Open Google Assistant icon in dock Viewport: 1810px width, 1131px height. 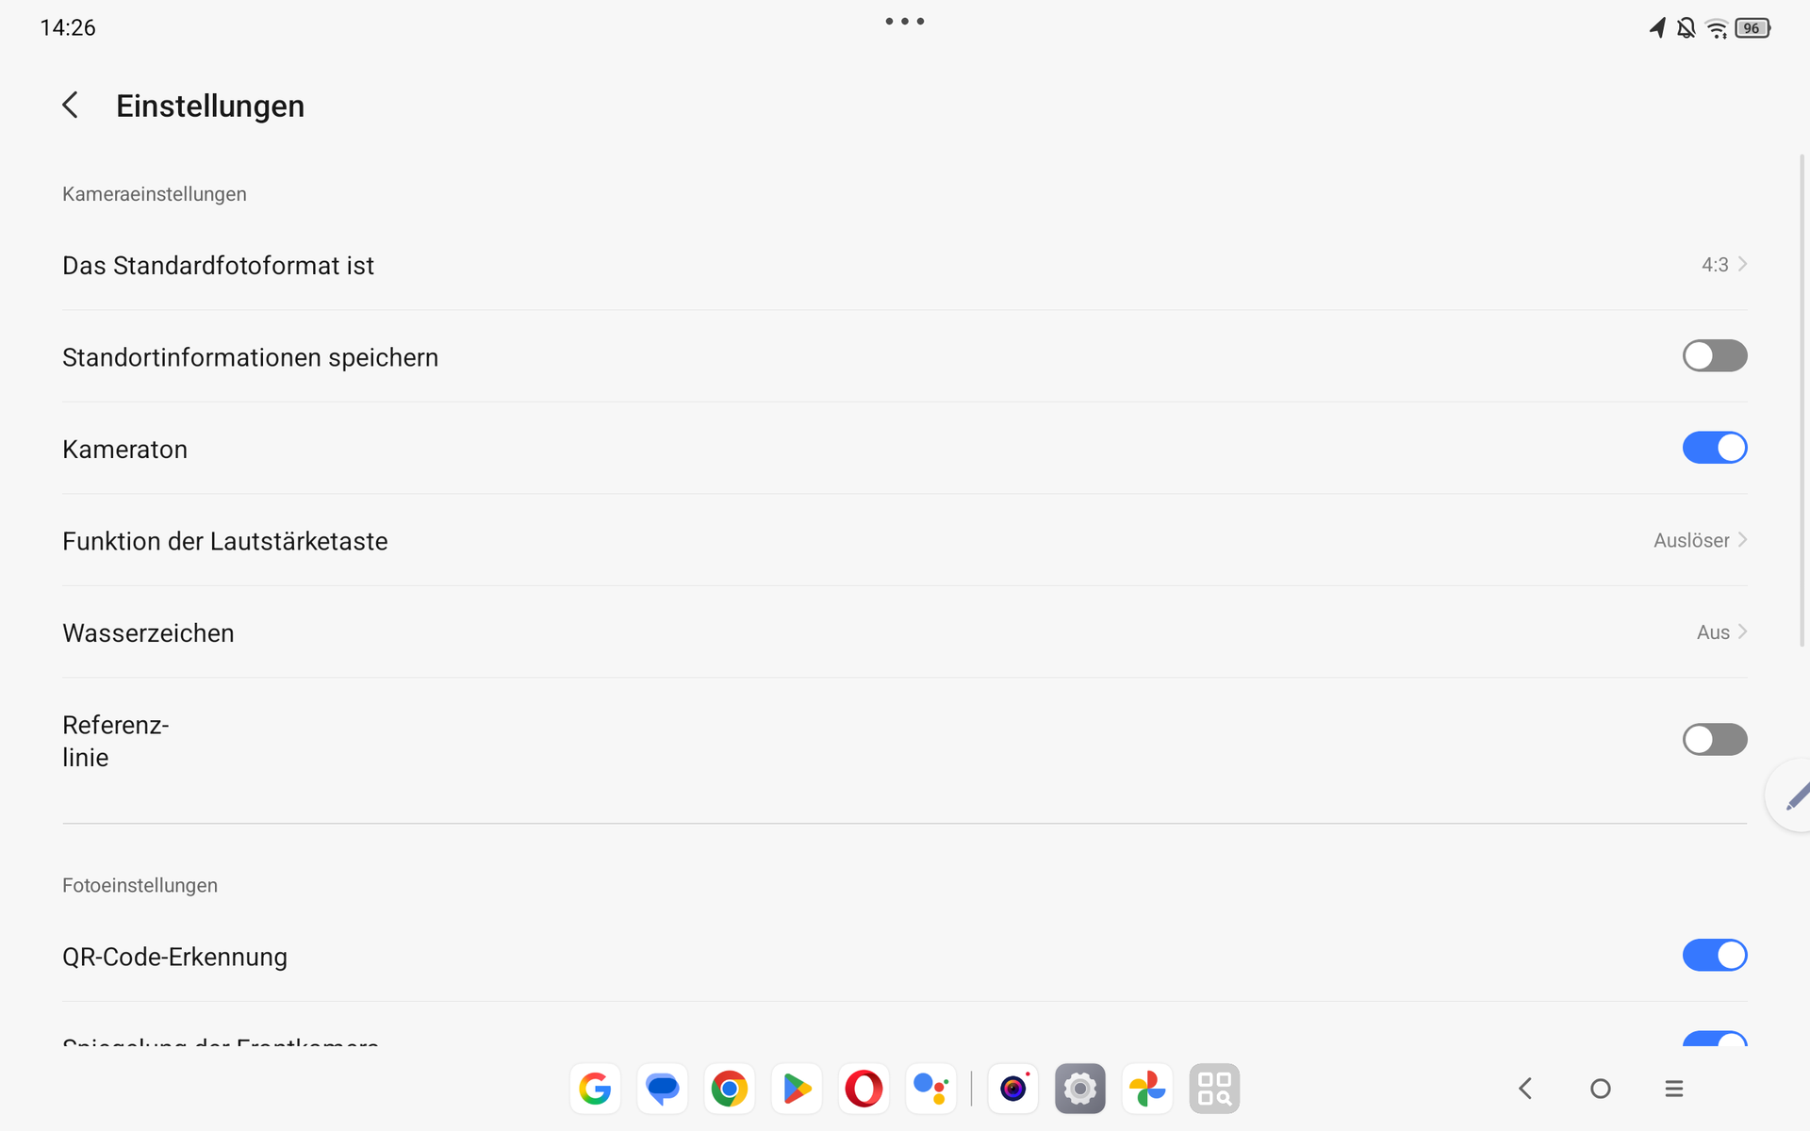[930, 1089]
